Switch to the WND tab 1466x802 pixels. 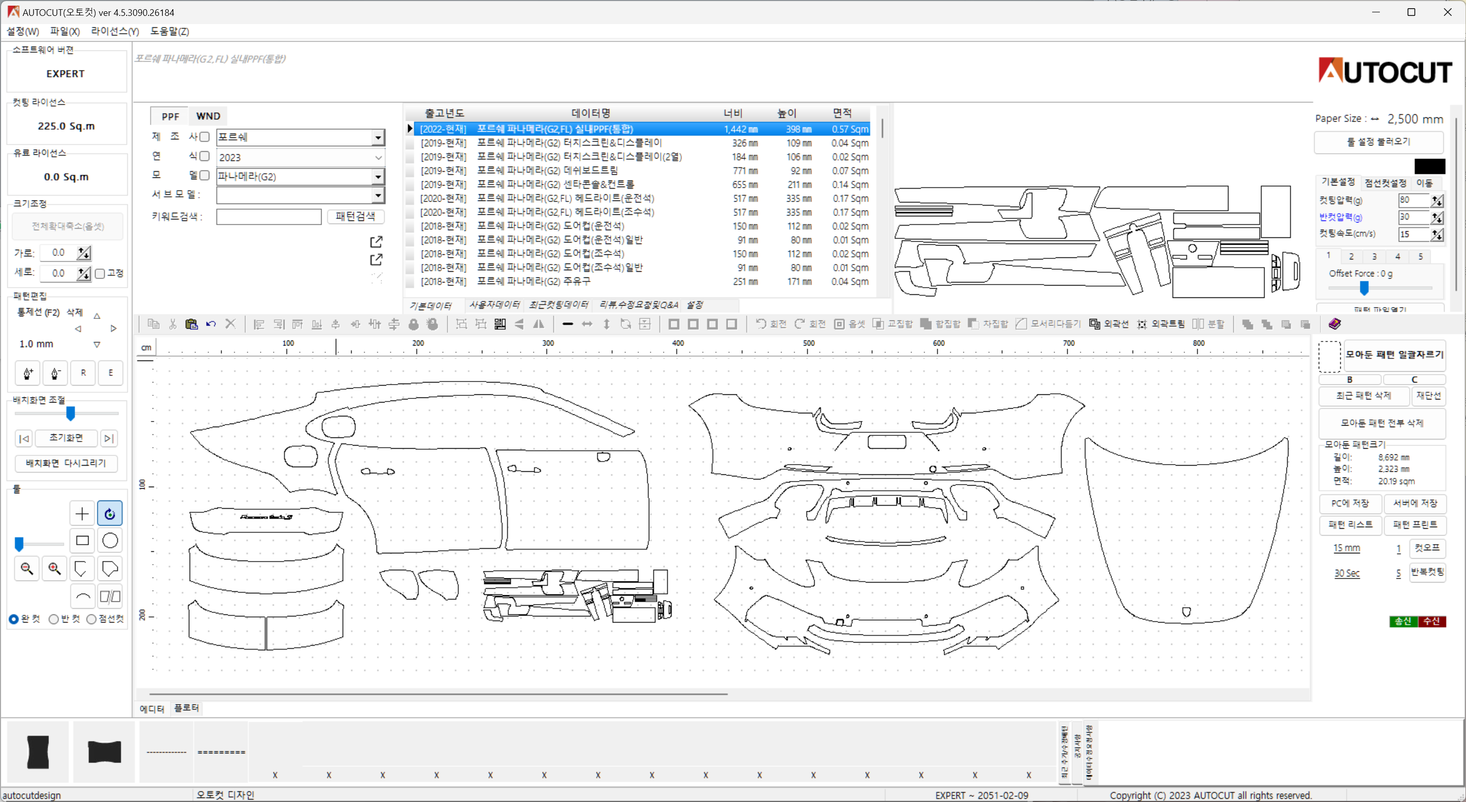(x=208, y=116)
